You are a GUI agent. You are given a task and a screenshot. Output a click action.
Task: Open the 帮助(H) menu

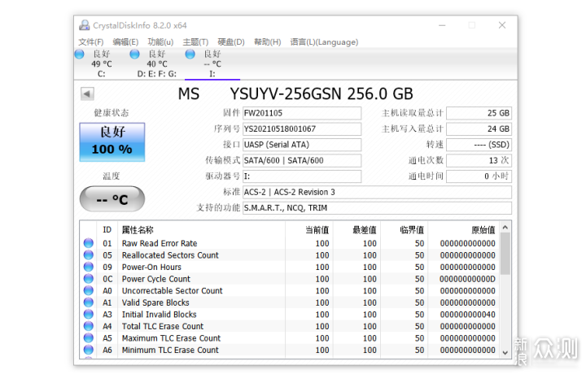pos(268,41)
